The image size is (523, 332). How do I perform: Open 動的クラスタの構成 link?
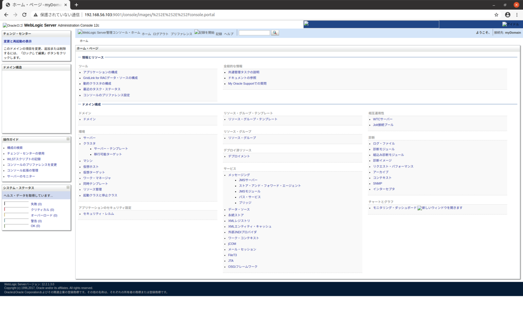pos(97,84)
